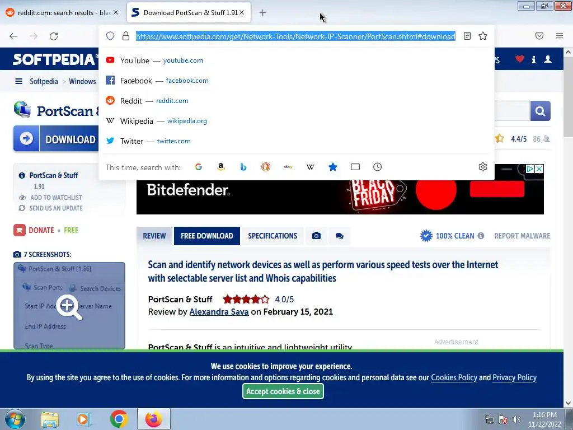Select the Reddit suggestion row
Image resolution: width=573 pixels, height=430 pixels.
tap(297, 101)
